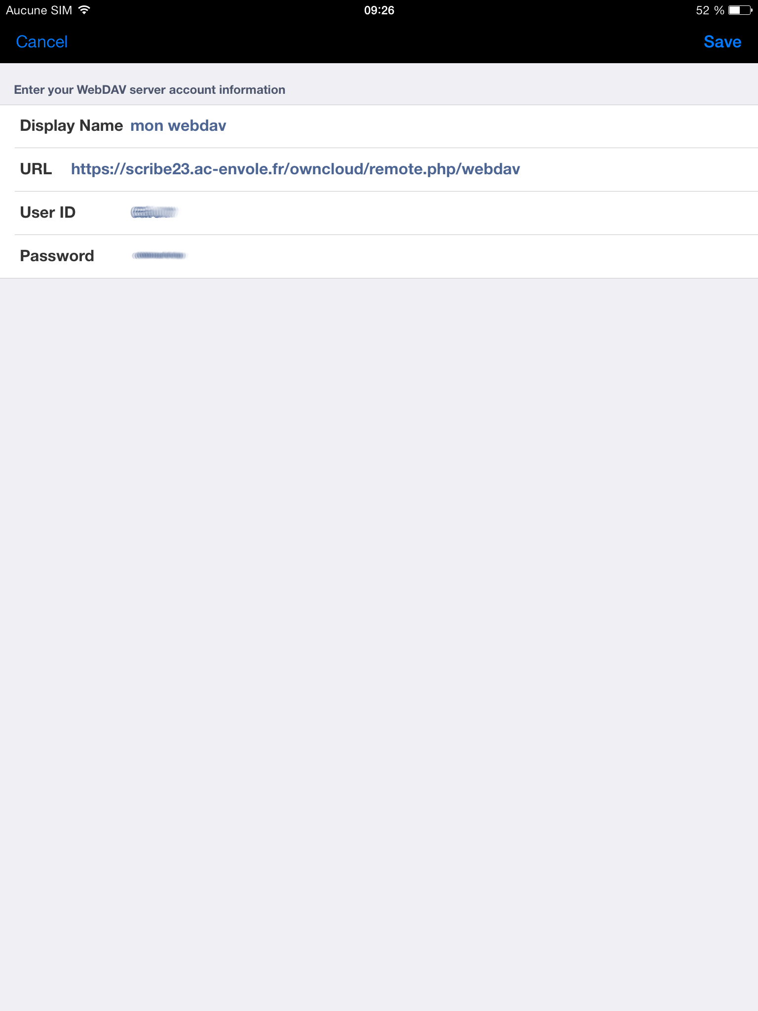The height and width of the screenshot is (1011, 758).
Task: Tap the 09:26 clock in status bar
Action: 379,10
